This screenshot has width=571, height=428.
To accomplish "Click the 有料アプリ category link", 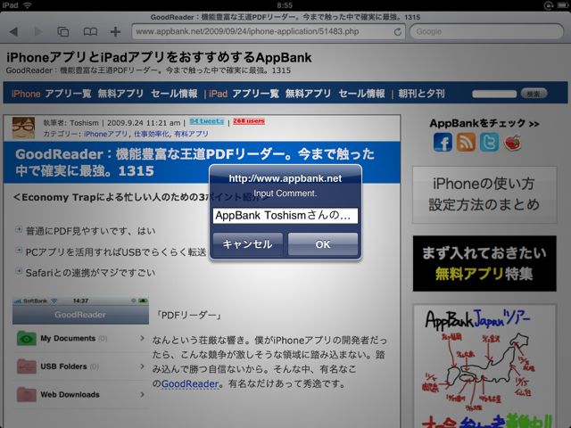I will pyautogui.click(x=191, y=134).
